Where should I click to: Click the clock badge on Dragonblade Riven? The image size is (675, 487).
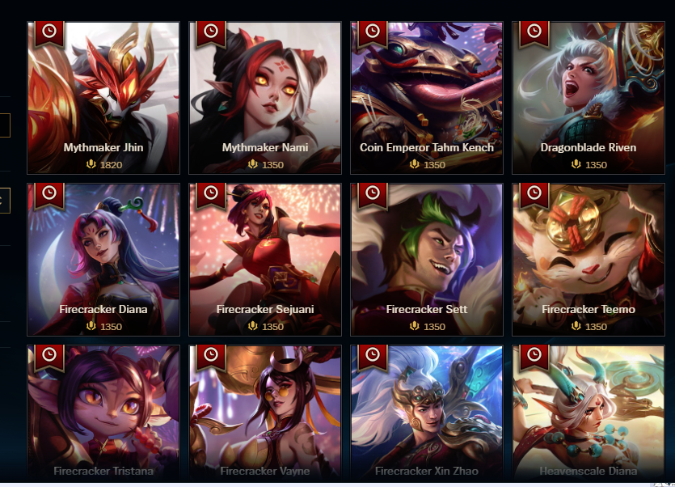click(x=534, y=32)
